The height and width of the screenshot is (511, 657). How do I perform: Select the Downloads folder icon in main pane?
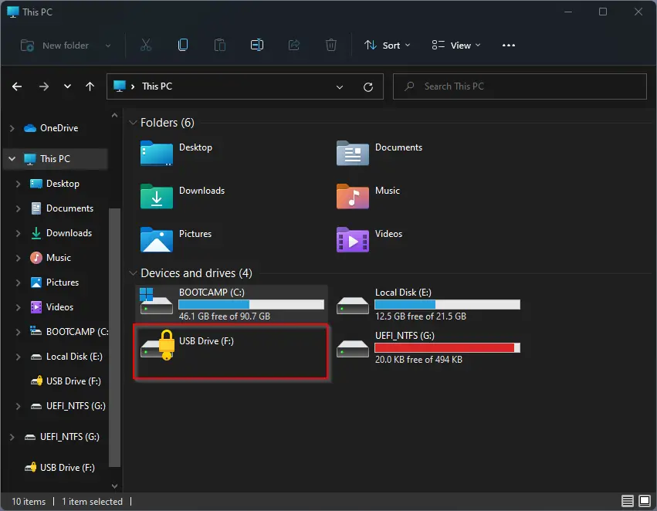tap(156, 196)
